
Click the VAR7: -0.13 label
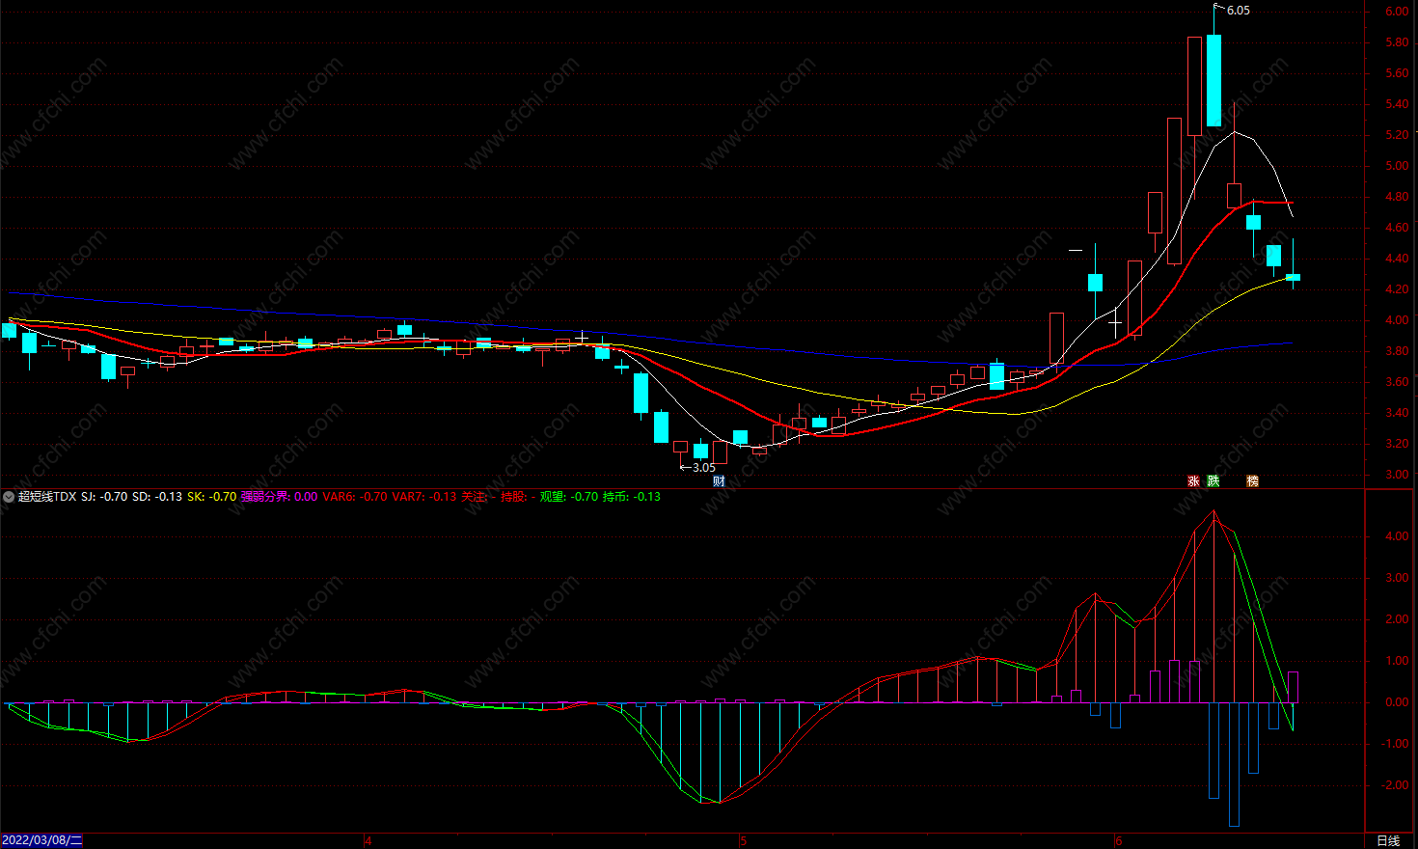424,497
